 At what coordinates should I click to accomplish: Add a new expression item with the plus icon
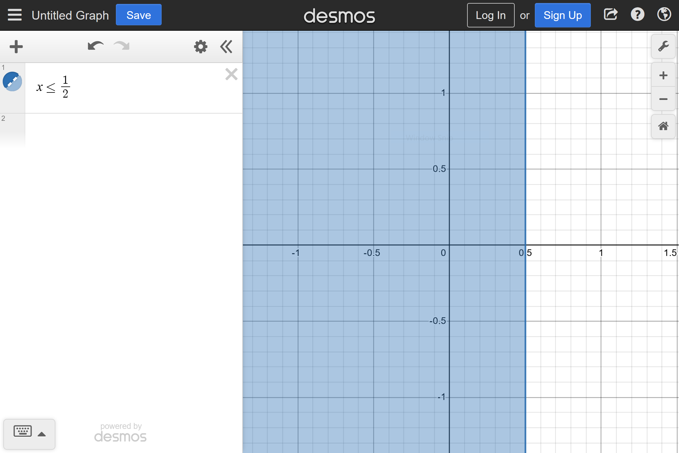tap(16, 47)
